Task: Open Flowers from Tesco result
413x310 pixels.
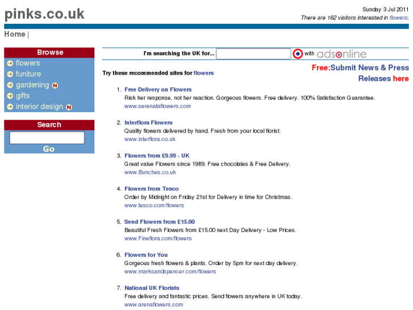Action: pyautogui.click(x=152, y=189)
